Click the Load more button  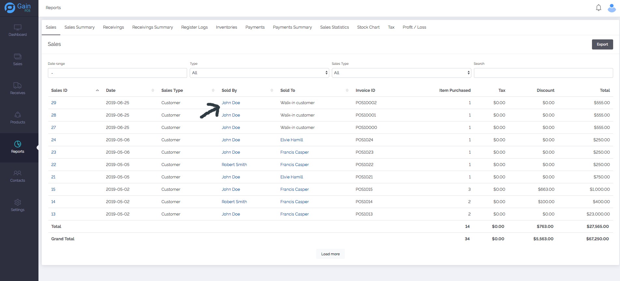(330, 254)
